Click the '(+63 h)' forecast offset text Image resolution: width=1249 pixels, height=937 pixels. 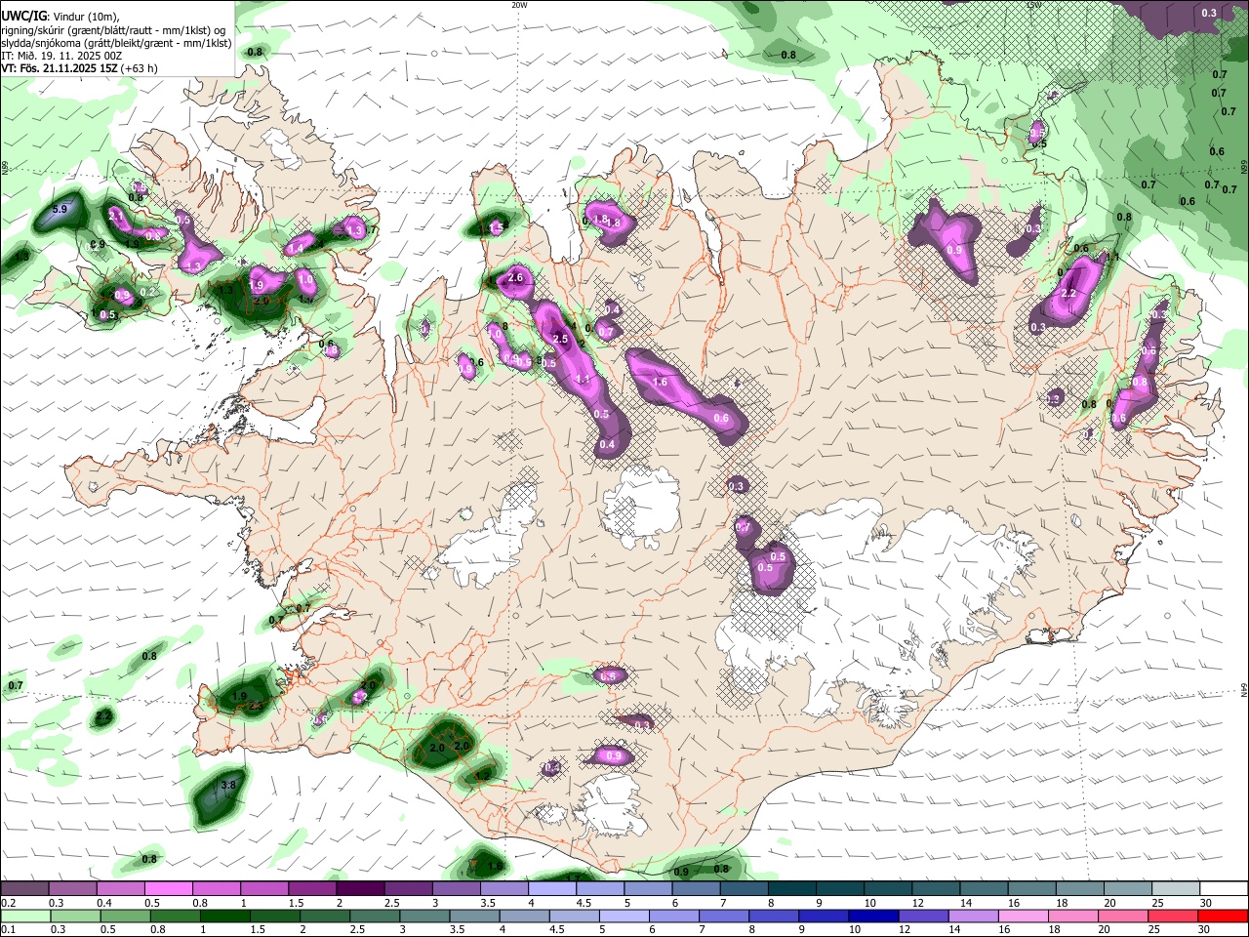[x=141, y=68]
